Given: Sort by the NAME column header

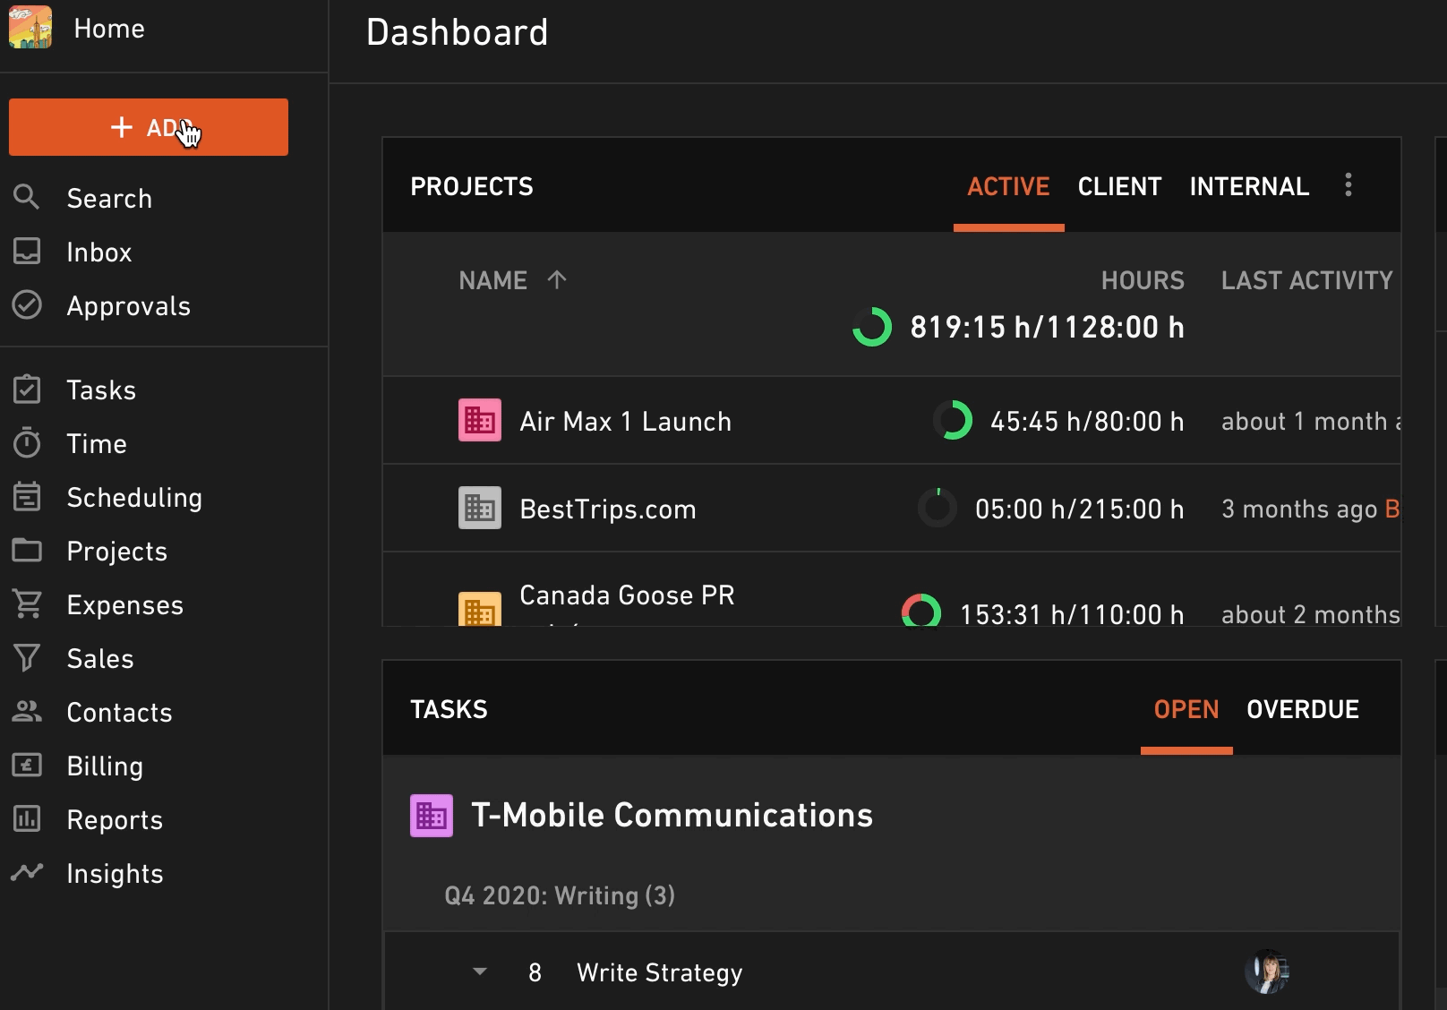Looking at the screenshot, I should pos(492,280).
